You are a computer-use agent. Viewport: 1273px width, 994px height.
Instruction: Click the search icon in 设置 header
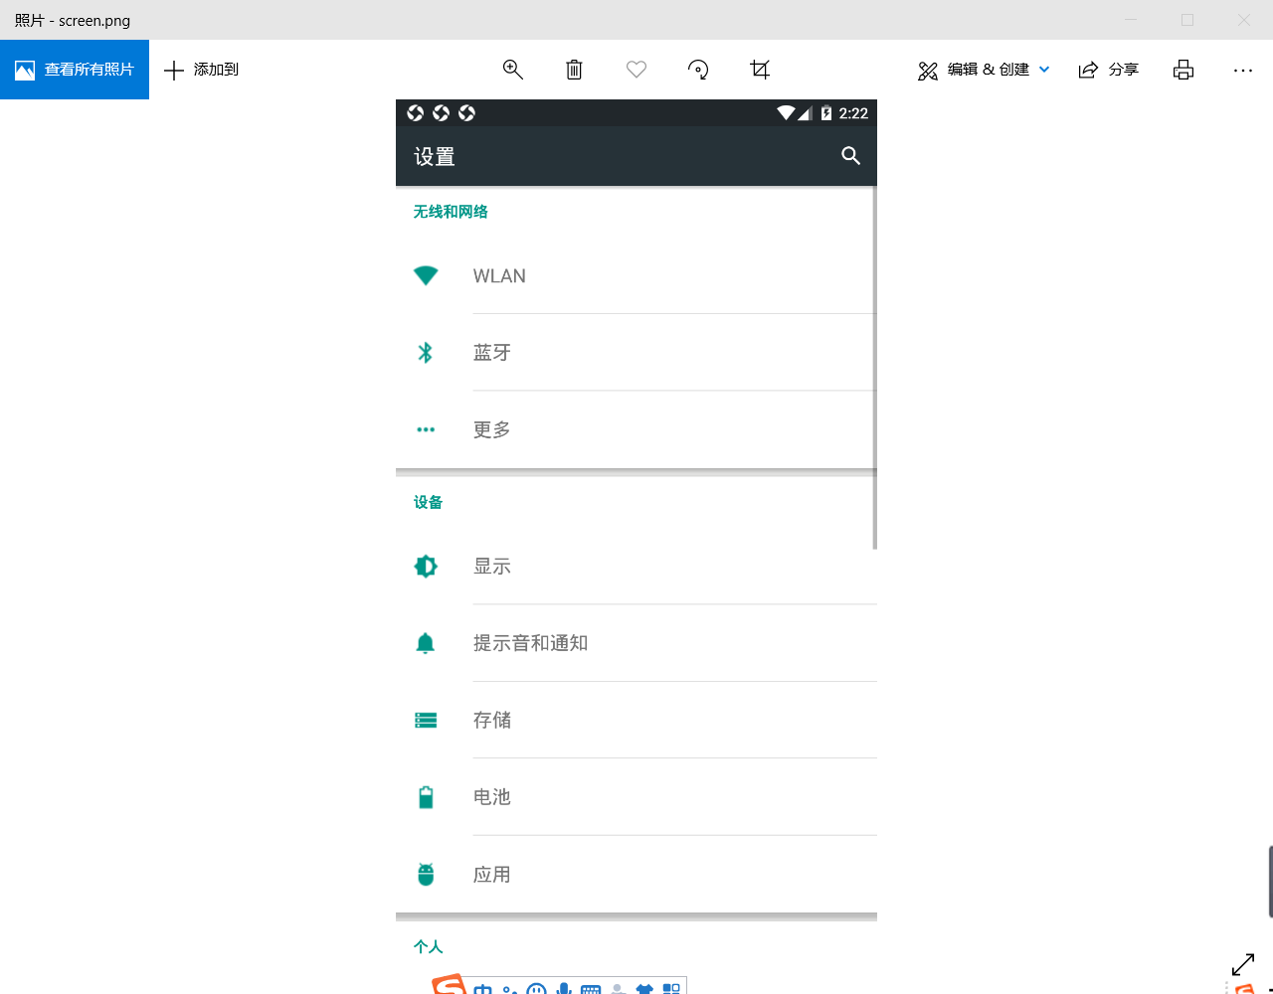pos(850,155)
